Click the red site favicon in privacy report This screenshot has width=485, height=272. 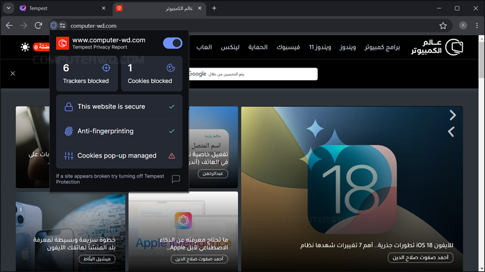point(63,43)
